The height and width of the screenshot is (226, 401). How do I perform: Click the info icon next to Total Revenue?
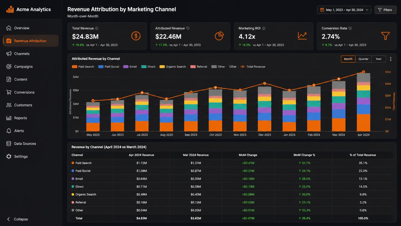97,28
